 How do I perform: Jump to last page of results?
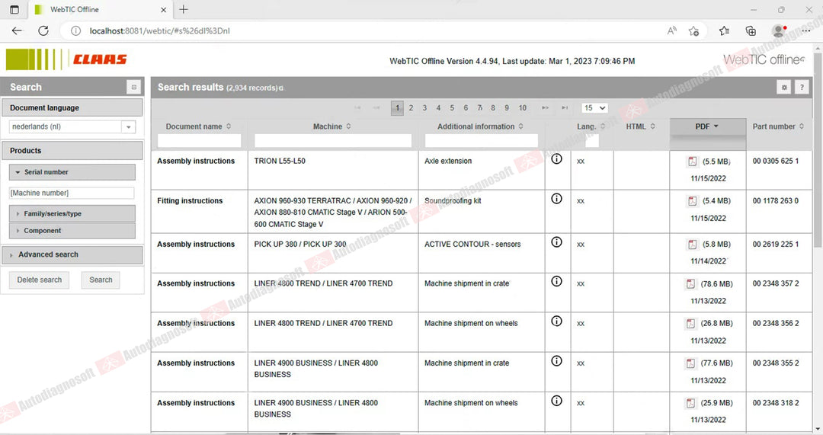point(565,107)
